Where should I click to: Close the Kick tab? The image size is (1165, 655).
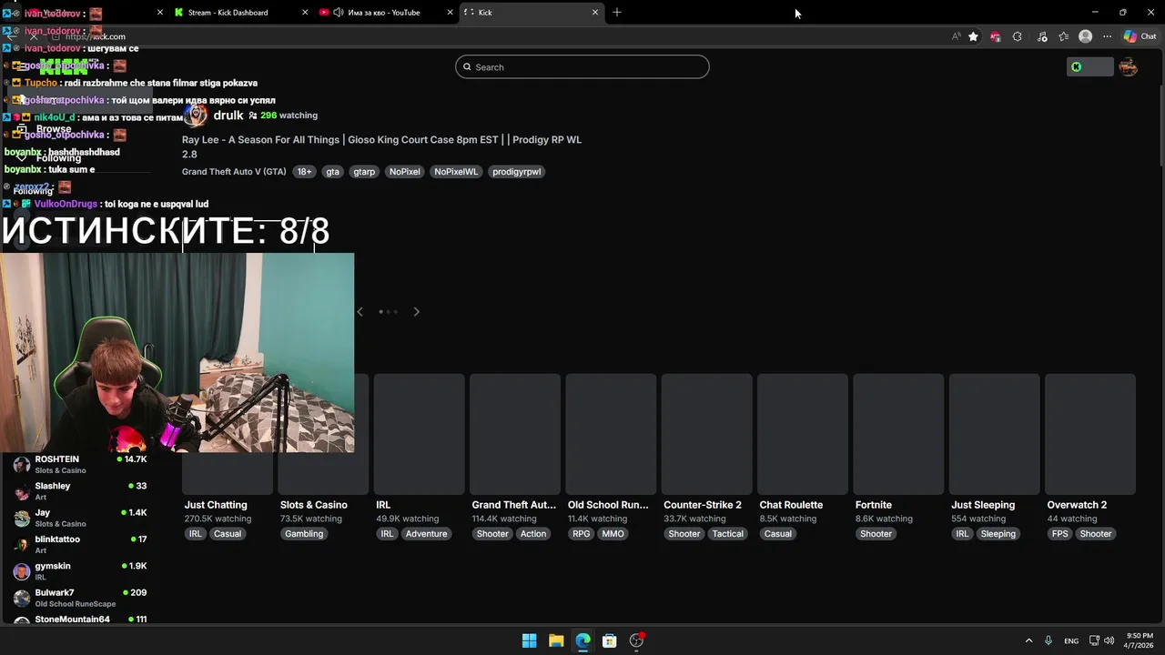(595, 13)
